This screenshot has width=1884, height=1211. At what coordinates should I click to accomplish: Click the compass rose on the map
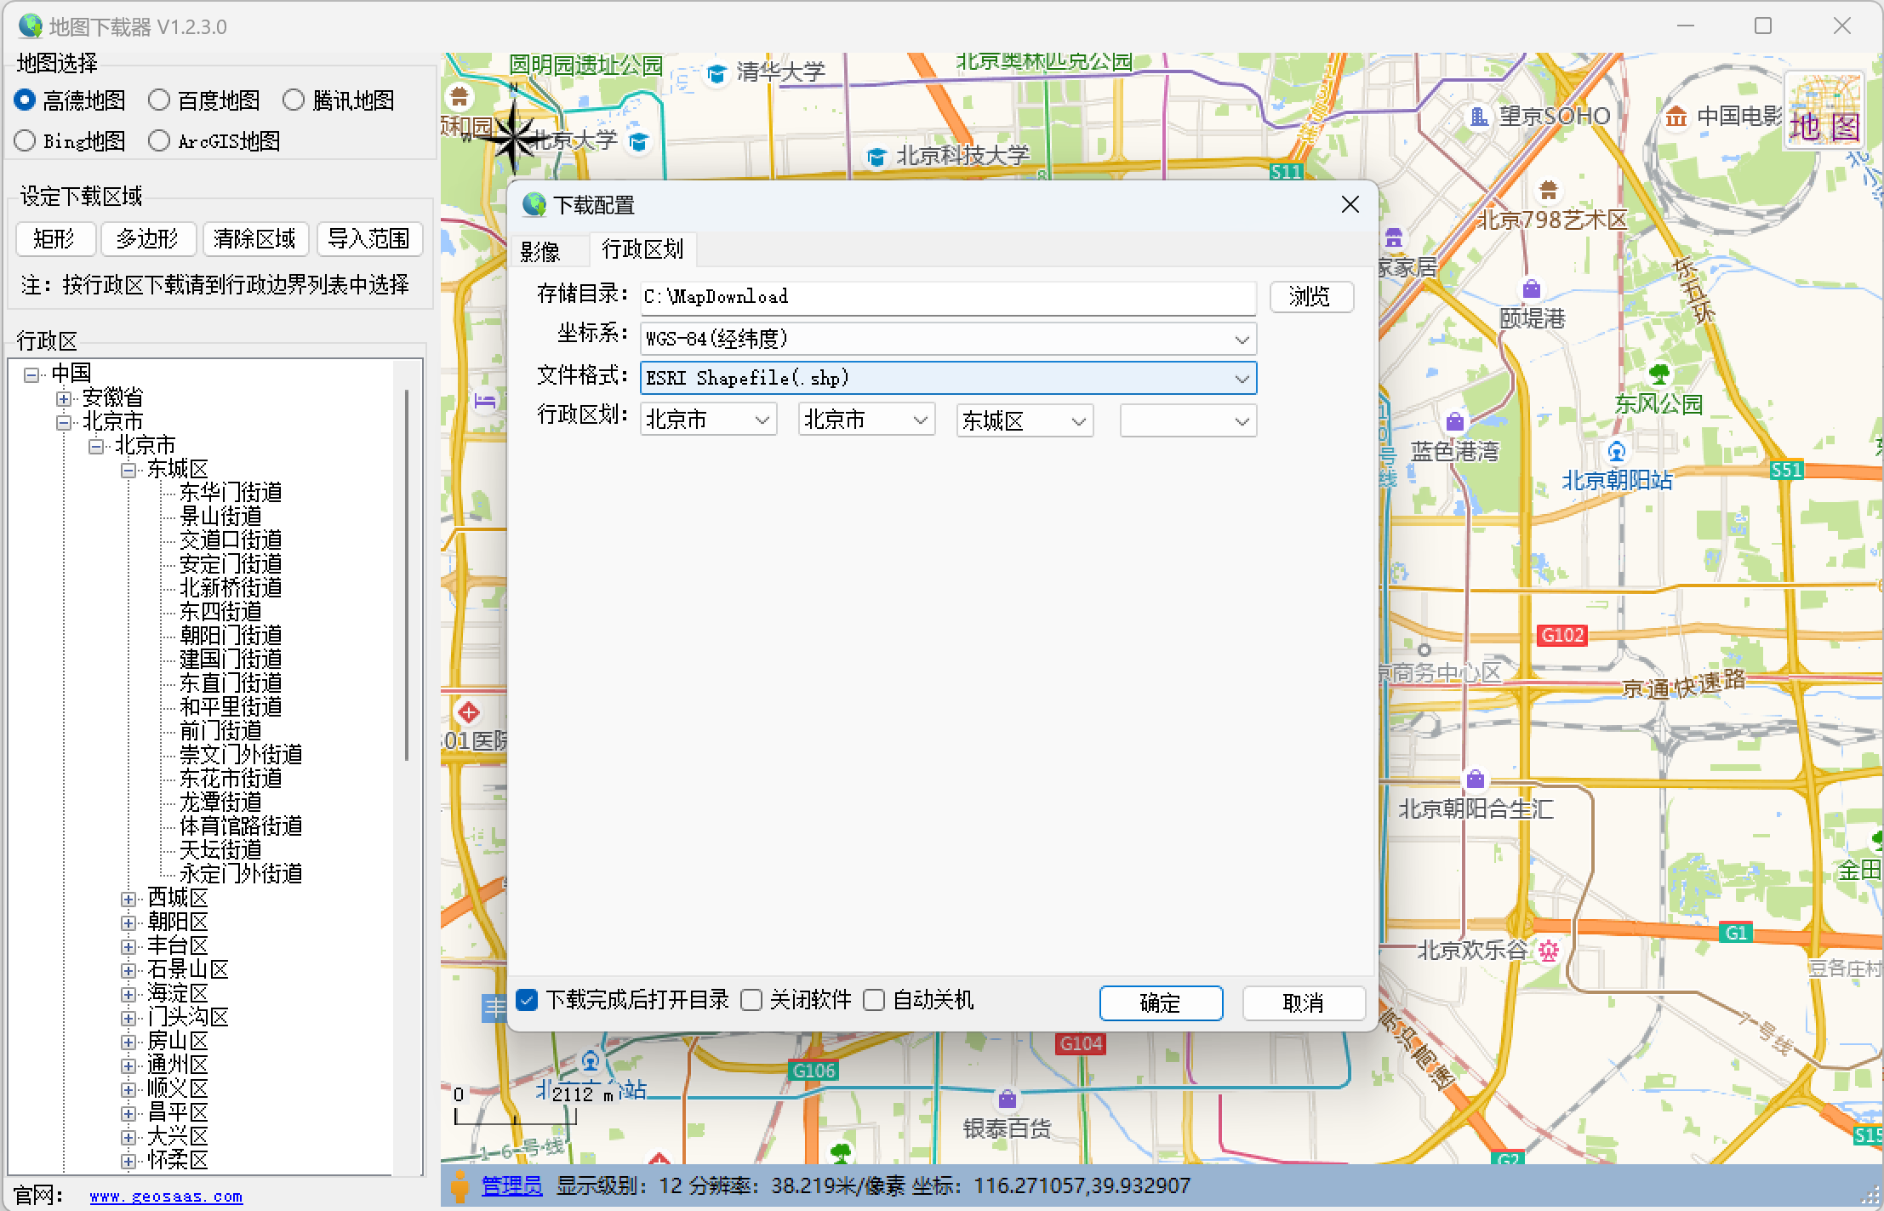[x=513, y=136]
